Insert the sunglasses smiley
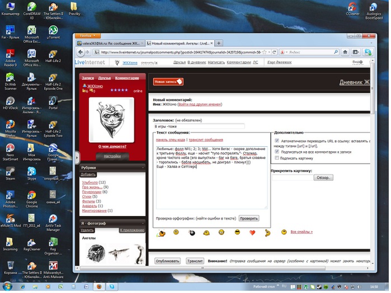The image size is (391, 293). pyautogui.click(x=237, y=232)
